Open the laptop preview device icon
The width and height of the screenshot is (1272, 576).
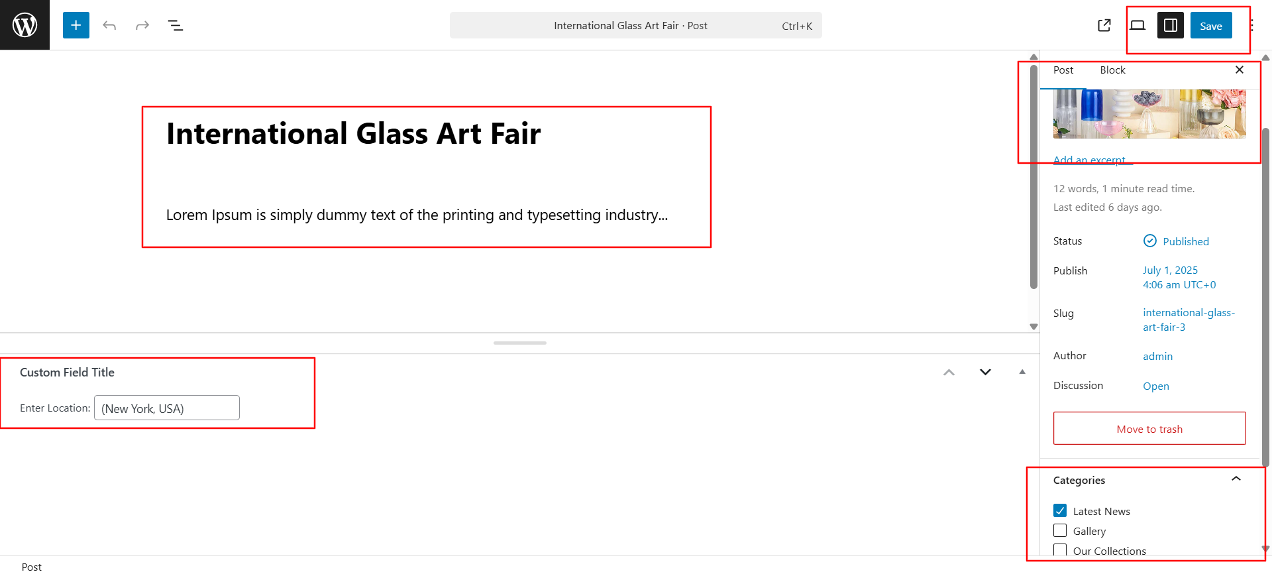coord(1138,25)
